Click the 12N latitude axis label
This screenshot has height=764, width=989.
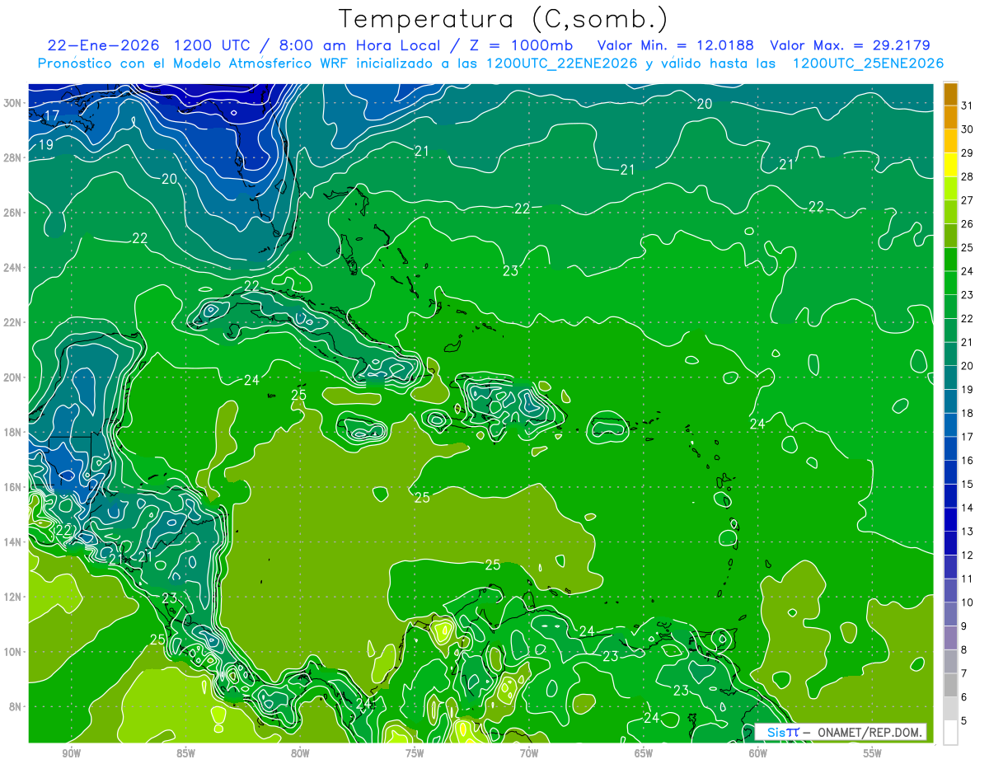13,597
